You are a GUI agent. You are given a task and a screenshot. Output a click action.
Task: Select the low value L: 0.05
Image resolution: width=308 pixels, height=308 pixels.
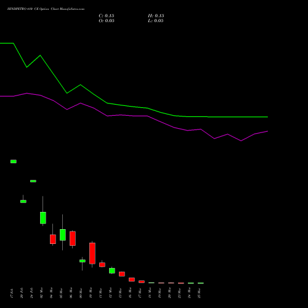[x=156, y=21]
